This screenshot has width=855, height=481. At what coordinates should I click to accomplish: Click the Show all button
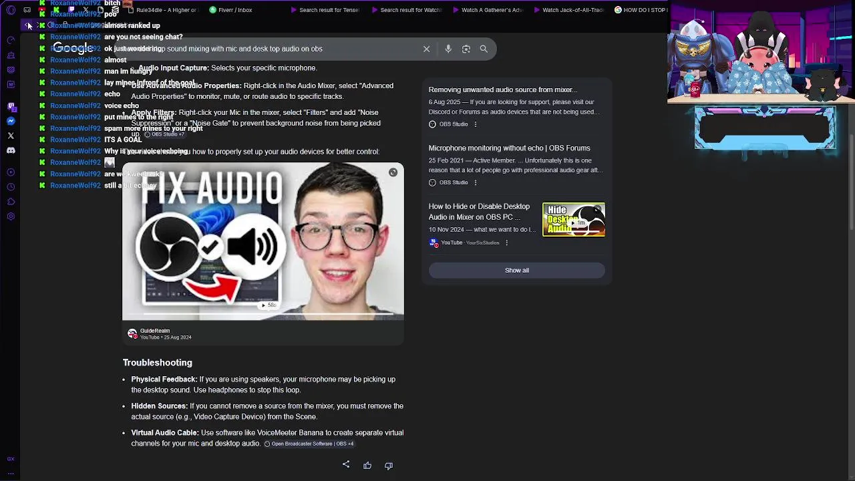pos(517,271)
